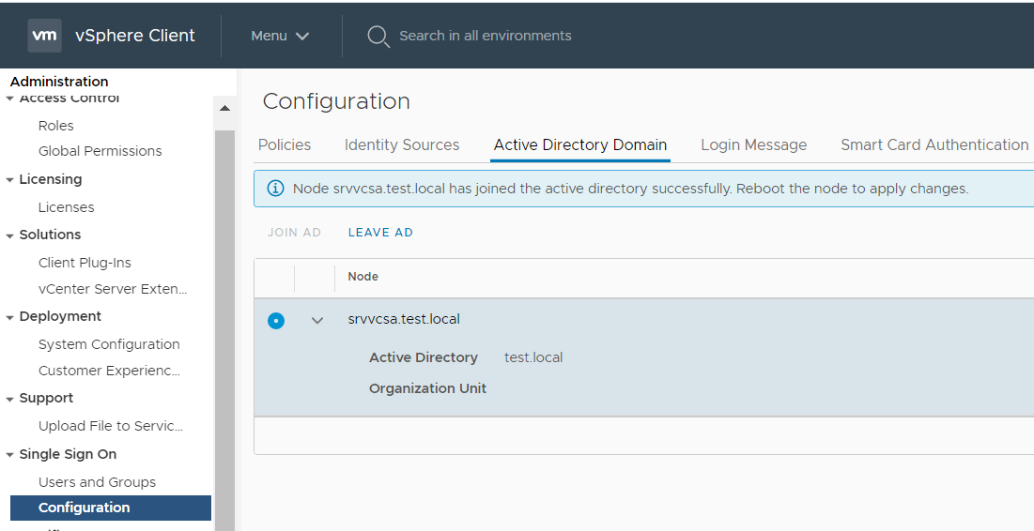Open Licenses in the sidebar

(66, 207)
